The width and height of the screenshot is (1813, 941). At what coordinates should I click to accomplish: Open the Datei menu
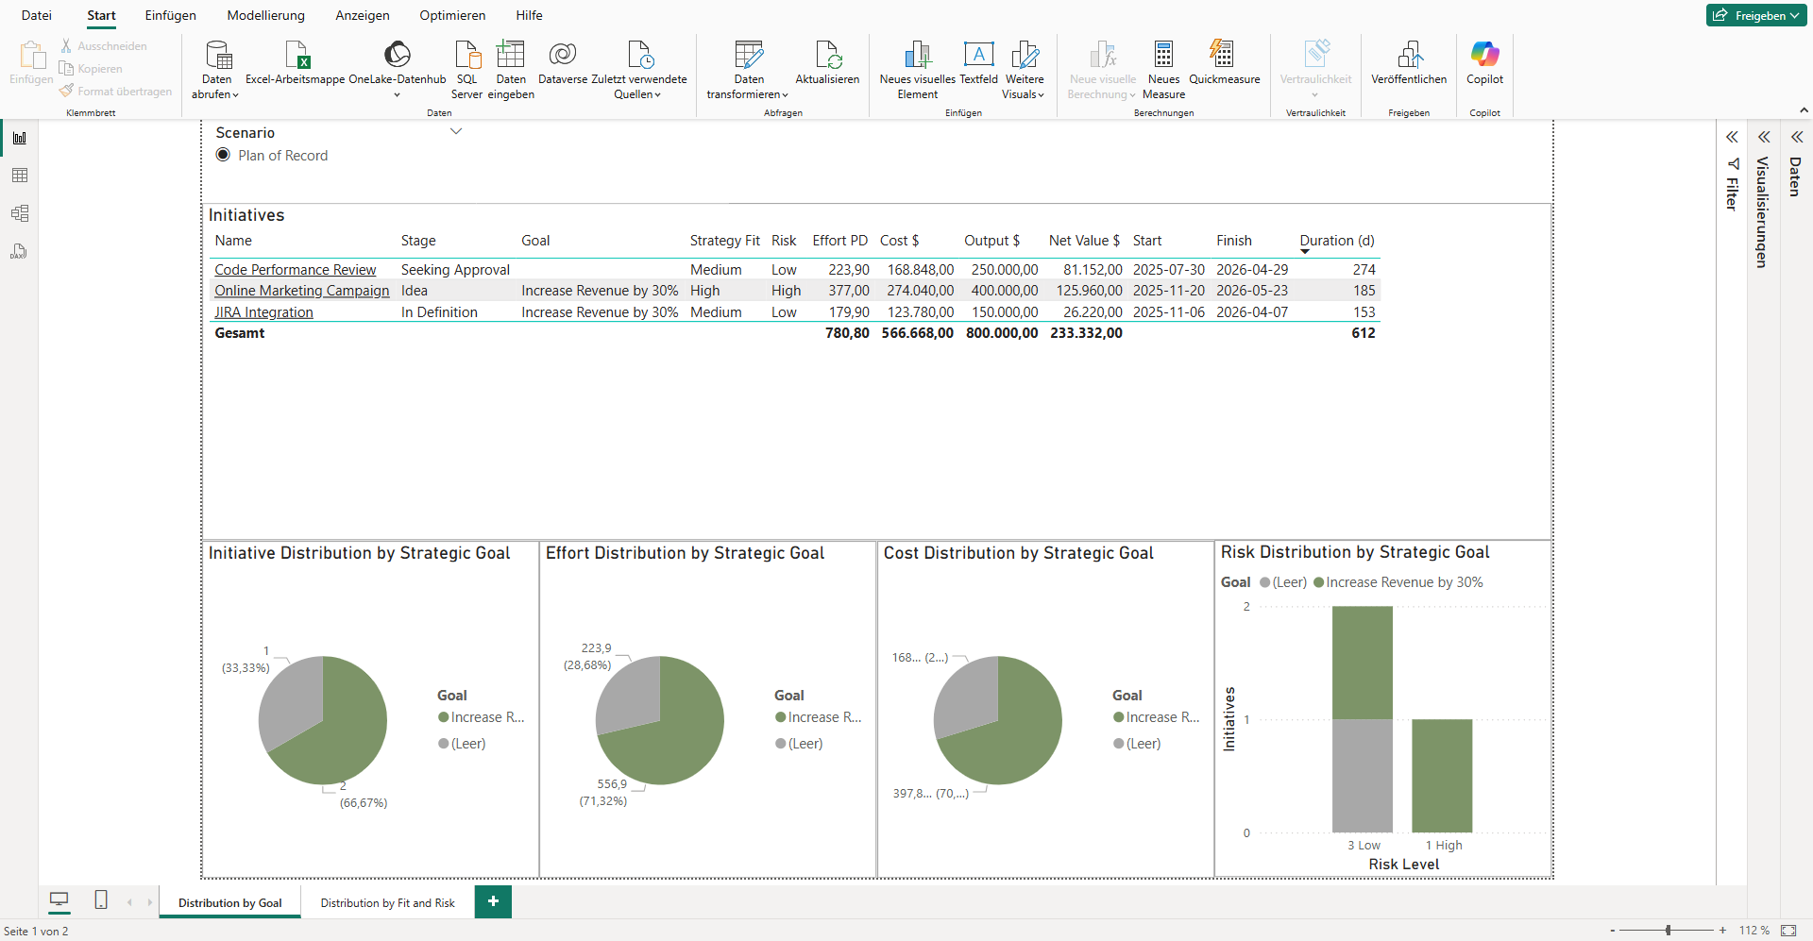click(37, 15)
